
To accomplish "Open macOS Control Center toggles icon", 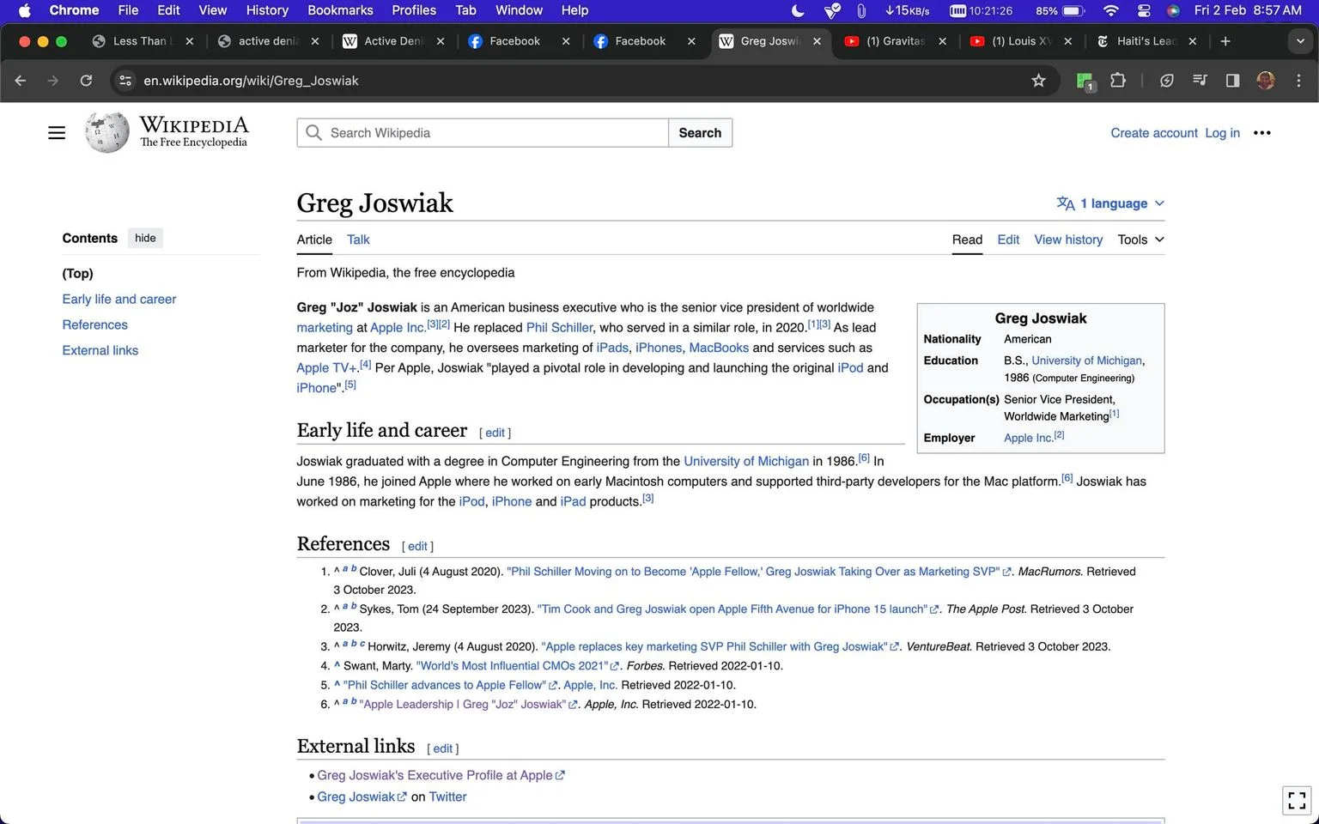I will point(1144,10).
